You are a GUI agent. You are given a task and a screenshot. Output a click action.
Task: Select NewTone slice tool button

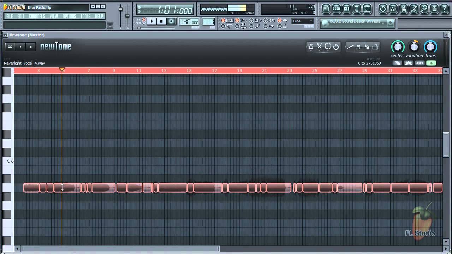[397, 63]
